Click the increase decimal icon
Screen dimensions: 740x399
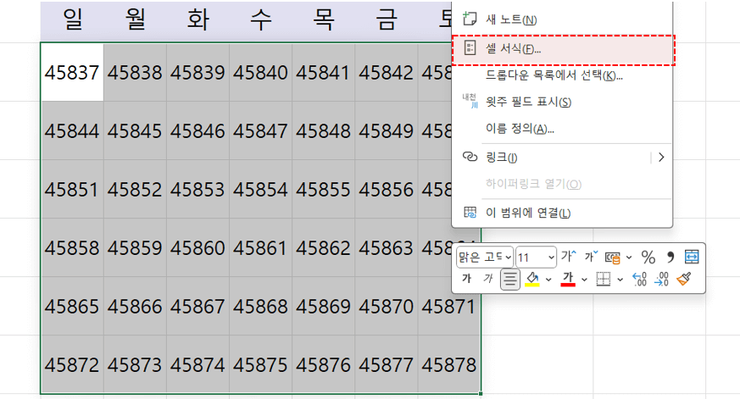(640, 279)
